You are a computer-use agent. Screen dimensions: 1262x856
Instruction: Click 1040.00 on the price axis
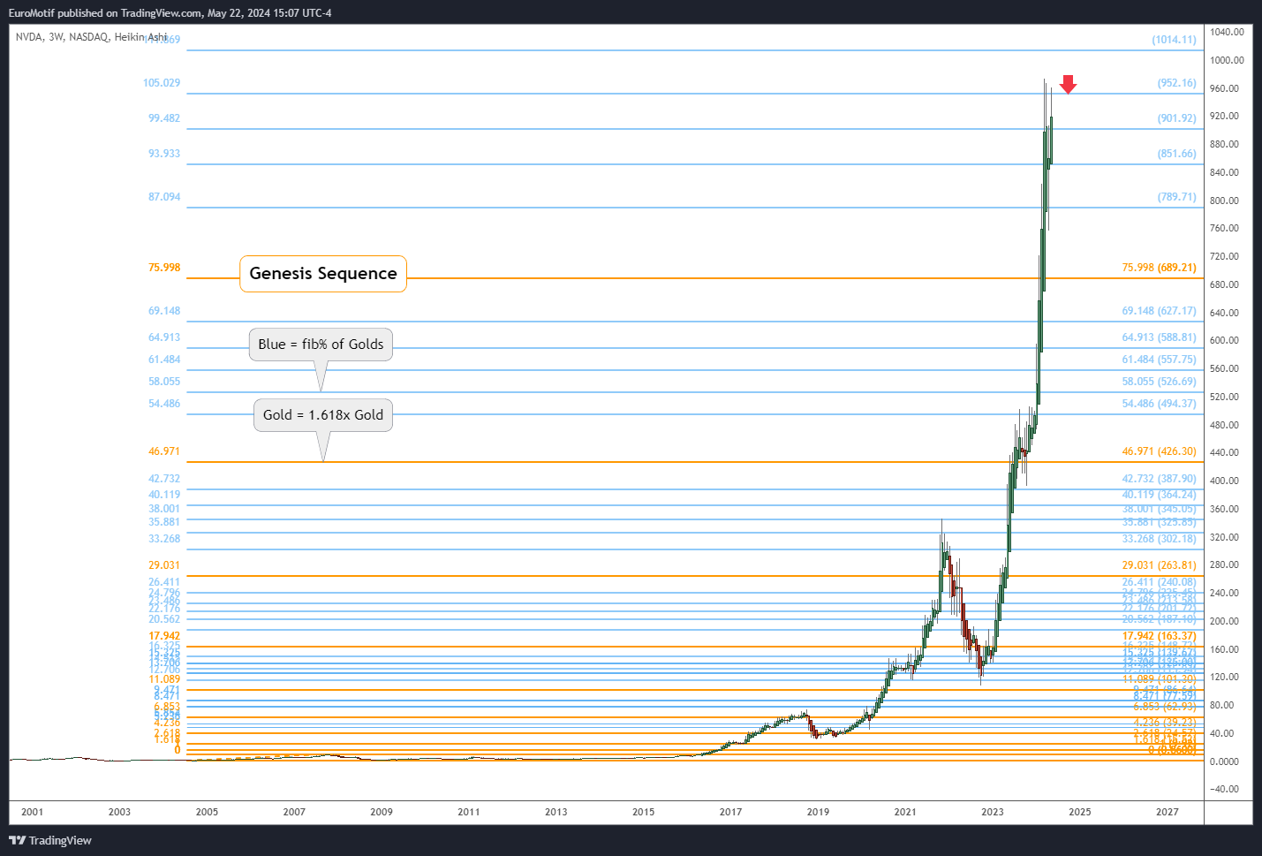(1227, 32)
